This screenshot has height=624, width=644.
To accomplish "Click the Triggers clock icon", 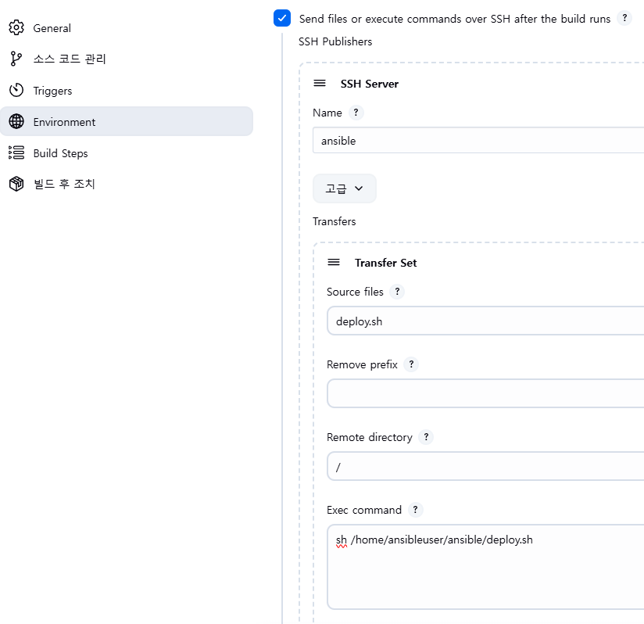I will point(16,90).
